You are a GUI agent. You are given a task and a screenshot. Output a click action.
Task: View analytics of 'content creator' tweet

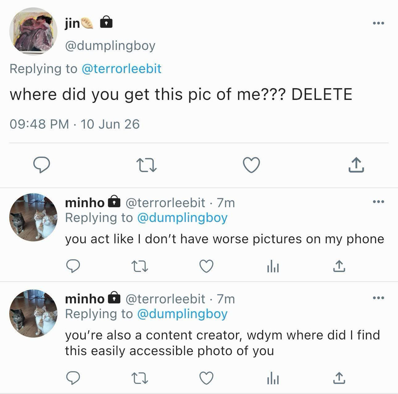[273, 378]
